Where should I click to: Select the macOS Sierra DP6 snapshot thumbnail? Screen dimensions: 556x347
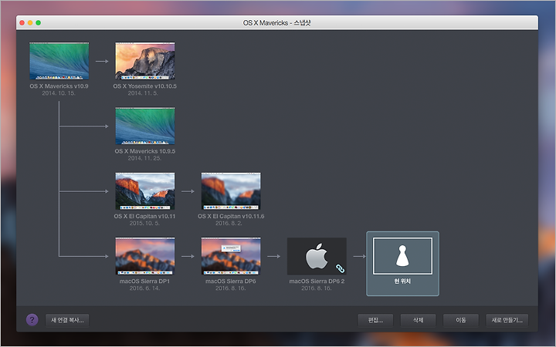[231, 256]
